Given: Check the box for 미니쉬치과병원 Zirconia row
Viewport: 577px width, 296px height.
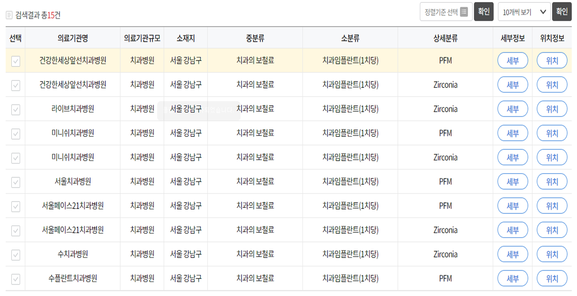Looking at the screenshot, I should point(16,158).
